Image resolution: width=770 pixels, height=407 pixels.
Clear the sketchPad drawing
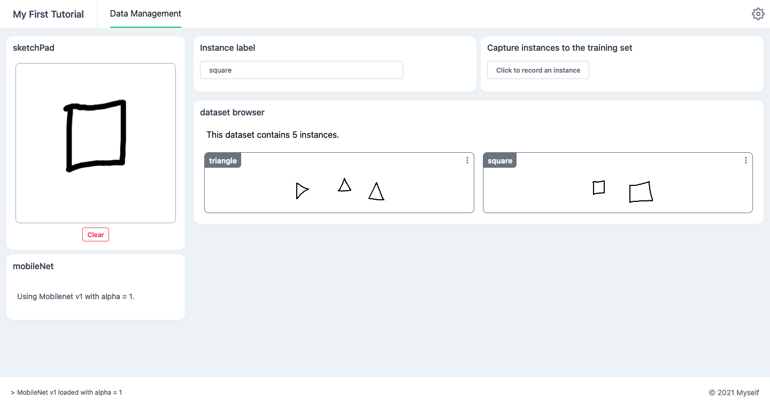95,234
